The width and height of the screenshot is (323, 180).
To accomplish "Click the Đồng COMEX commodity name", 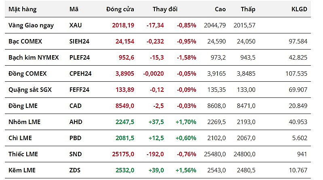I will [27, 73].
